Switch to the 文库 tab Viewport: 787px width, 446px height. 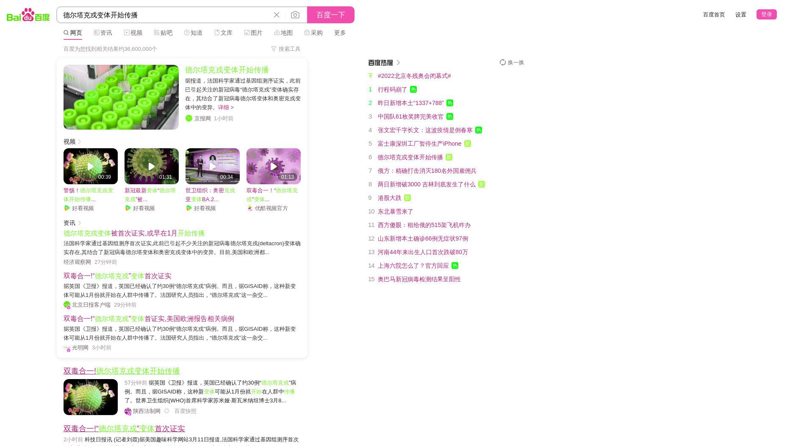tap(223, 33)
